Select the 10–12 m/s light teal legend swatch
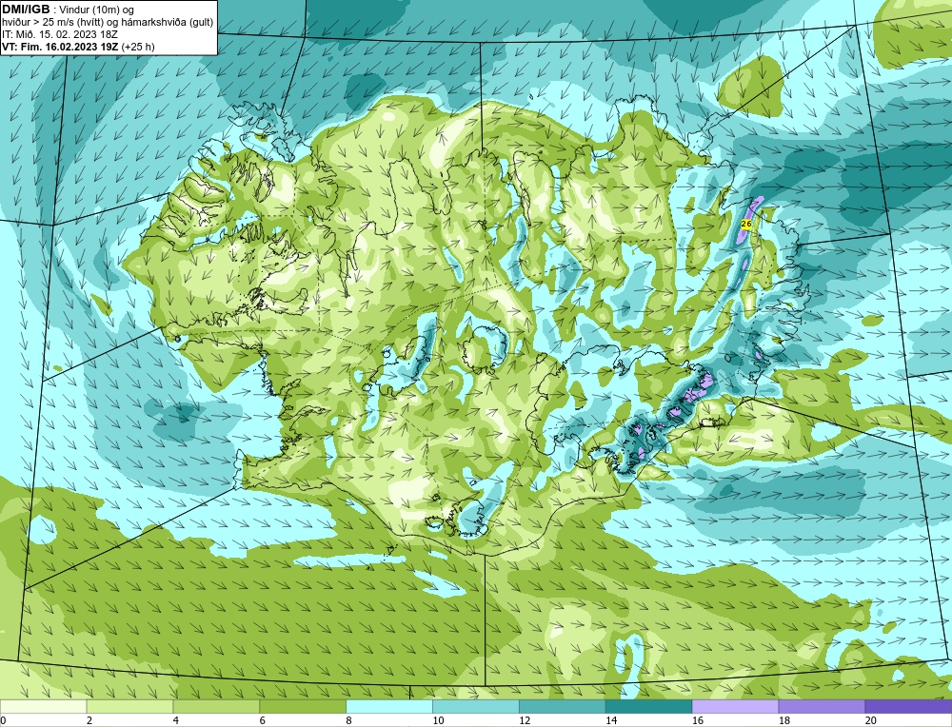 (x=475, y=707)
